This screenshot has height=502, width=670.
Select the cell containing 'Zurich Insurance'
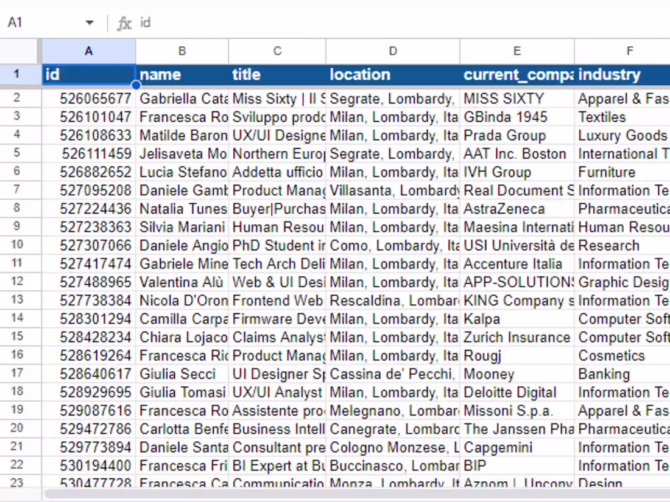[517, 337]
